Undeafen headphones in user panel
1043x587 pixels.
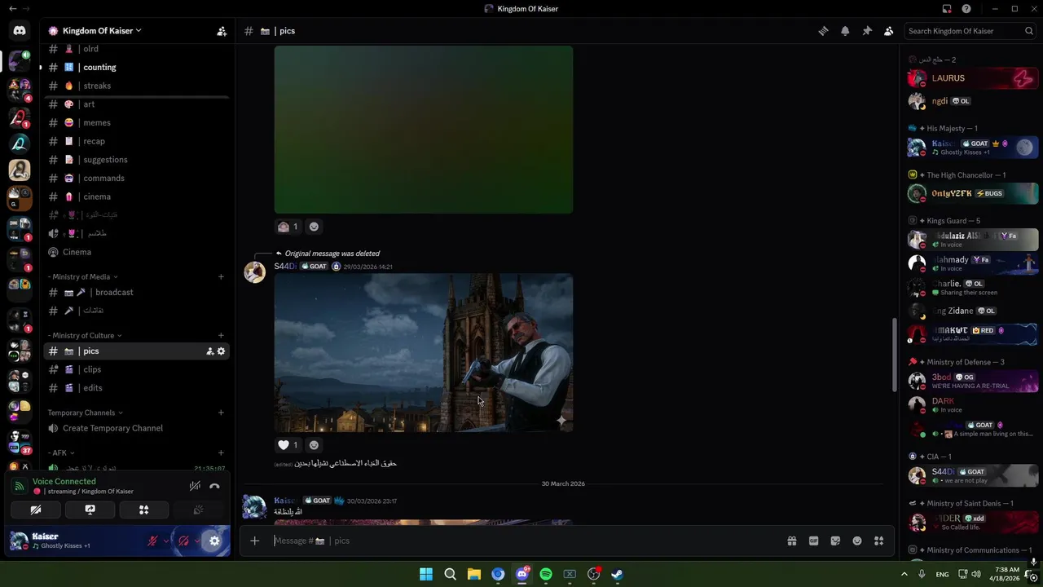click(x=183, y=541)
